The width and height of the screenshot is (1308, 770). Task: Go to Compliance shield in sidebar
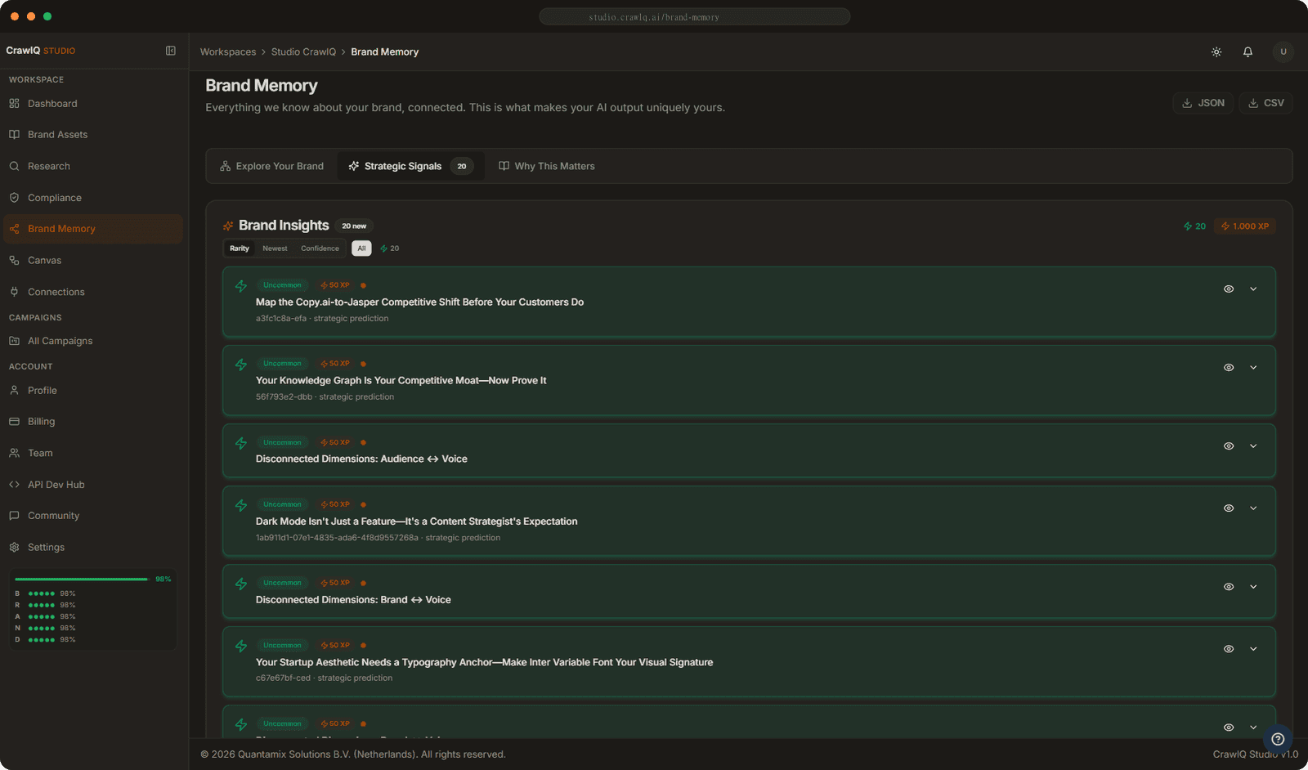tap(54, 198)
